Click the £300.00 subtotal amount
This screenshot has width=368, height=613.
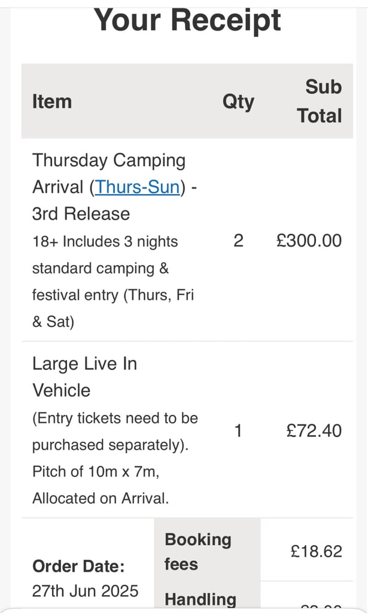coord(309,241)
